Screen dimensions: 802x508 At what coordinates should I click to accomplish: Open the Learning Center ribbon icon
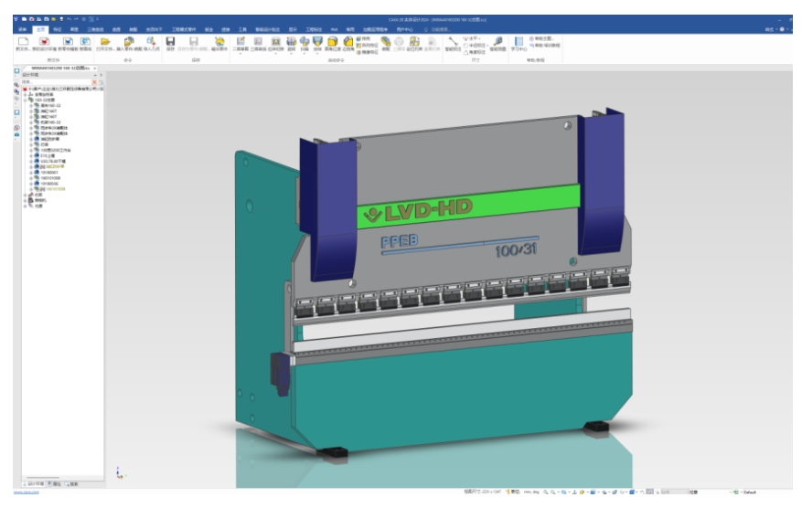pos(519,41)
